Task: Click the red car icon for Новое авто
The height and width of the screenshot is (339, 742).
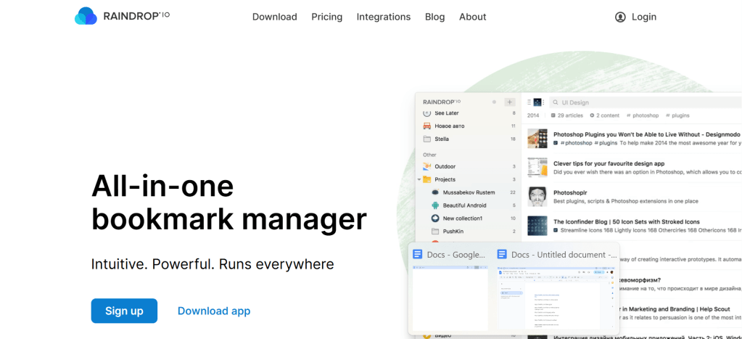Action: (x=426, y=126)
